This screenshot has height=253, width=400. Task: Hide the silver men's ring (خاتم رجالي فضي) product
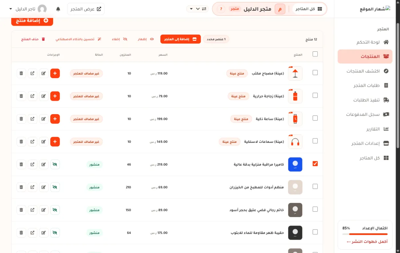click(x=55, y=210)
